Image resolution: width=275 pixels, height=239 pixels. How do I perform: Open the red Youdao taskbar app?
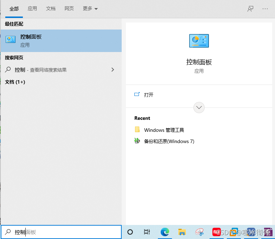(216, 232)
